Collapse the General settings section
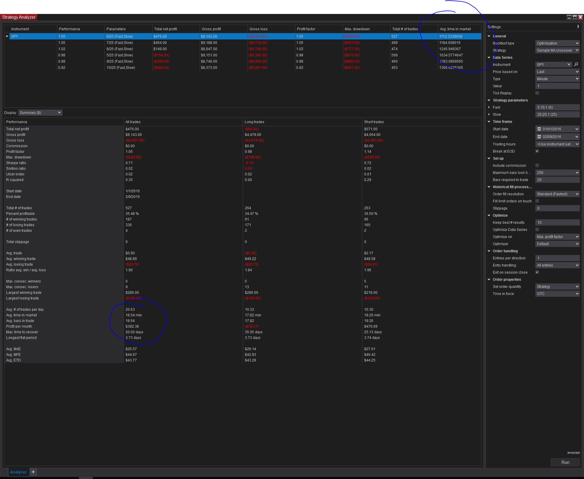The image size is (584, 479). [489, 36]
